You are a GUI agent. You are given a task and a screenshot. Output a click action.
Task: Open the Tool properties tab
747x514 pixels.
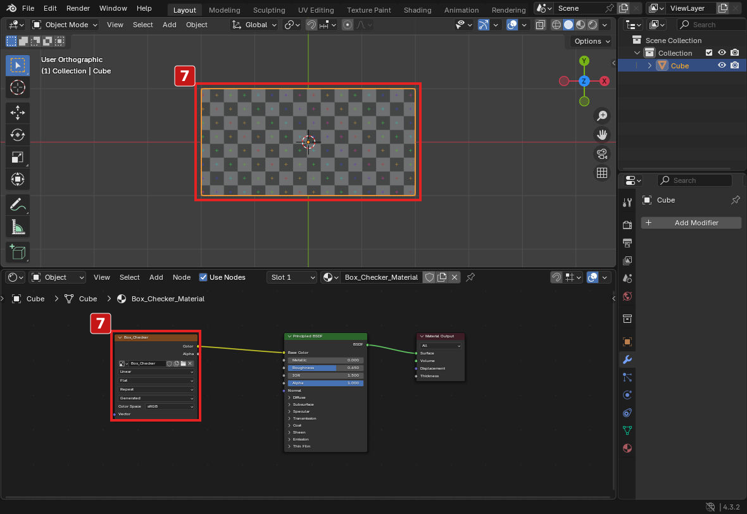[x=627, y=203]
